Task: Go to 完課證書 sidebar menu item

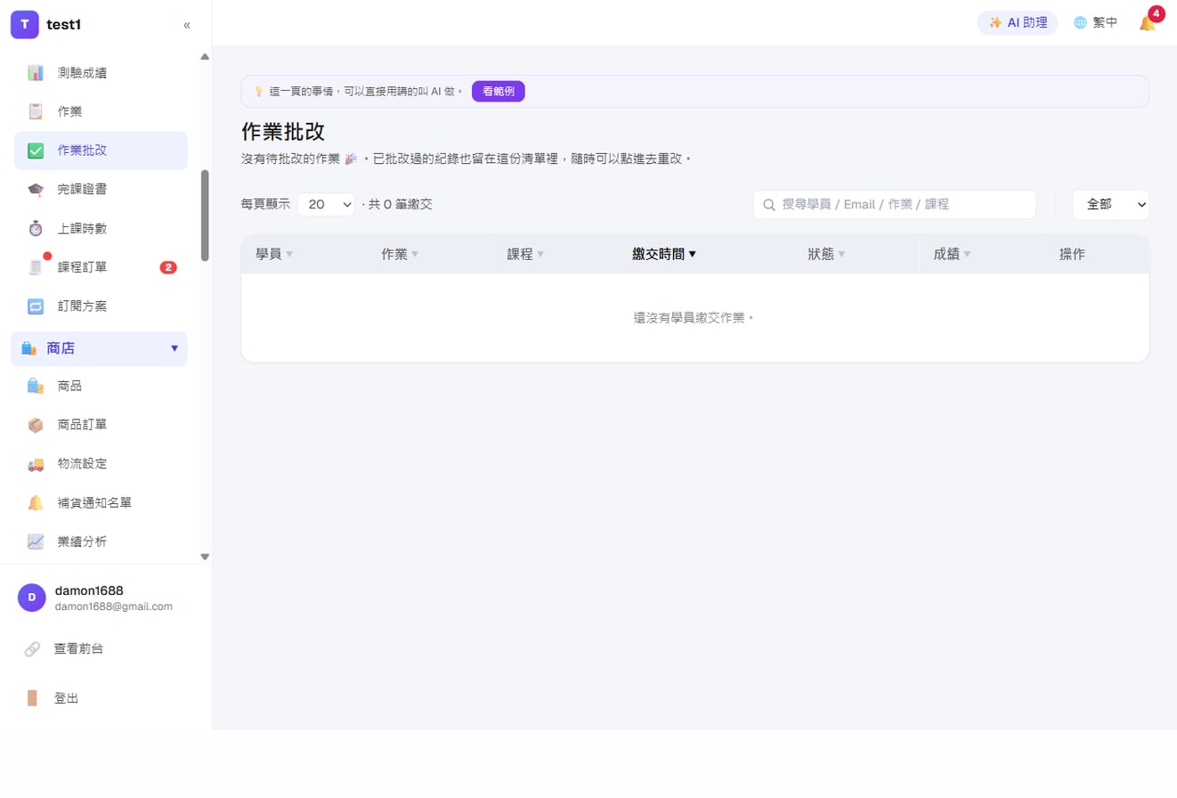Action: tap(101, 190)
